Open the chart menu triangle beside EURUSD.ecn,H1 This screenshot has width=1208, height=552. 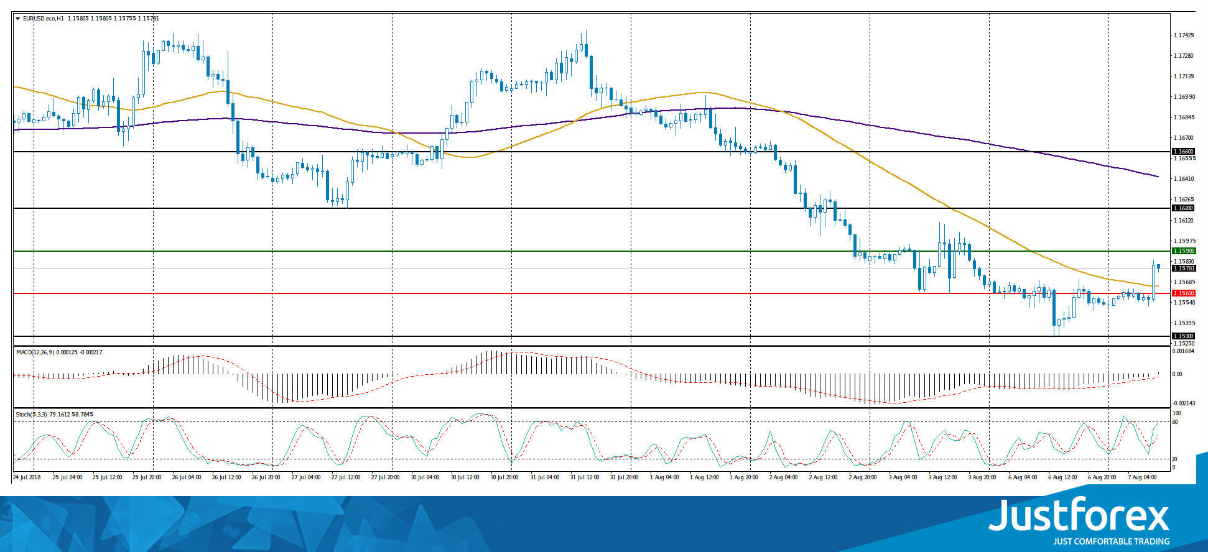[17, 19]
